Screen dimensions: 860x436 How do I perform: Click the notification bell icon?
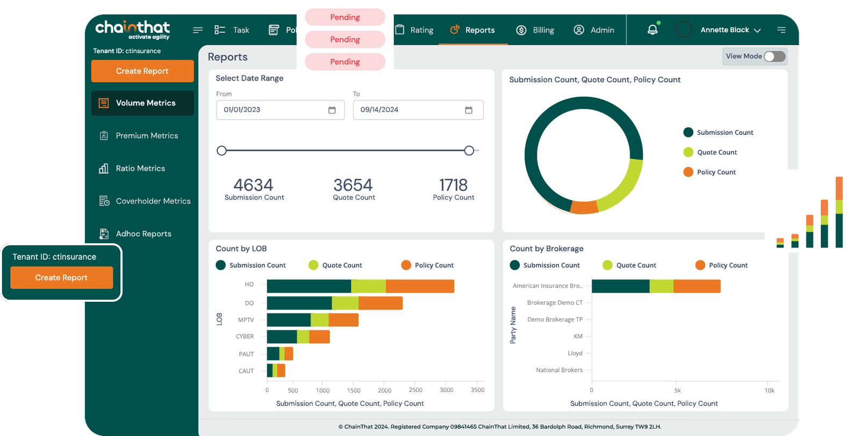[x=652, y=30]
